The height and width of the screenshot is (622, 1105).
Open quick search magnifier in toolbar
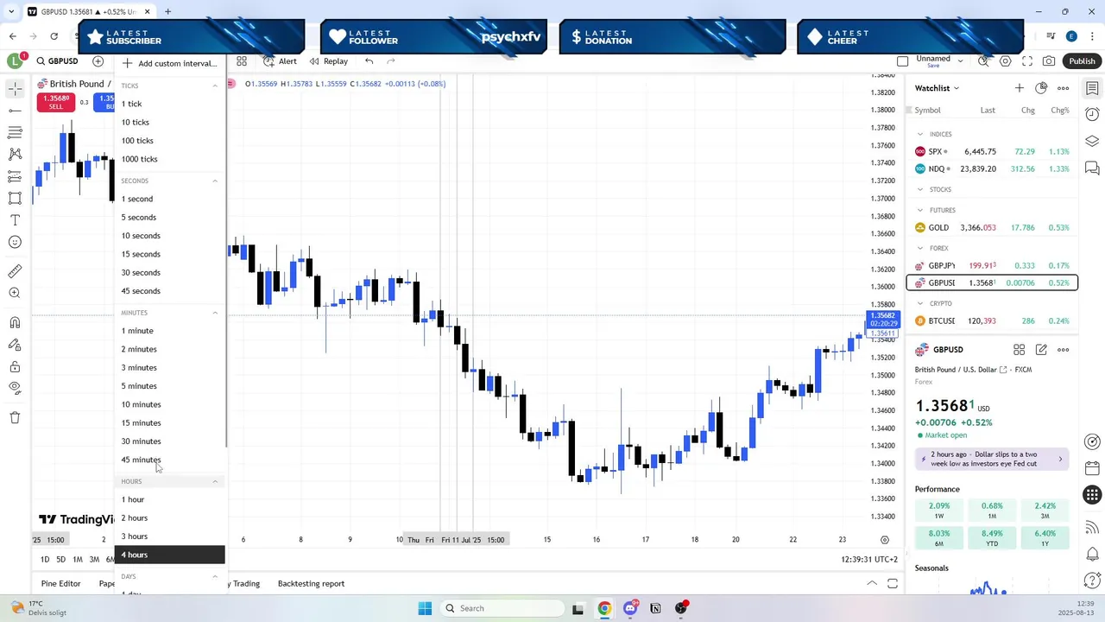(x=983, y=61)
